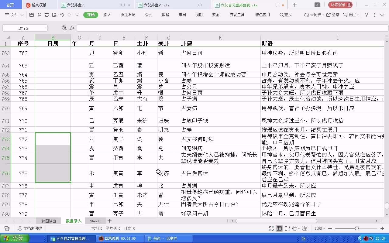Screen dimensions: 389x243
Task: Add a new sheet with plus icon
Action: [110, 221]
